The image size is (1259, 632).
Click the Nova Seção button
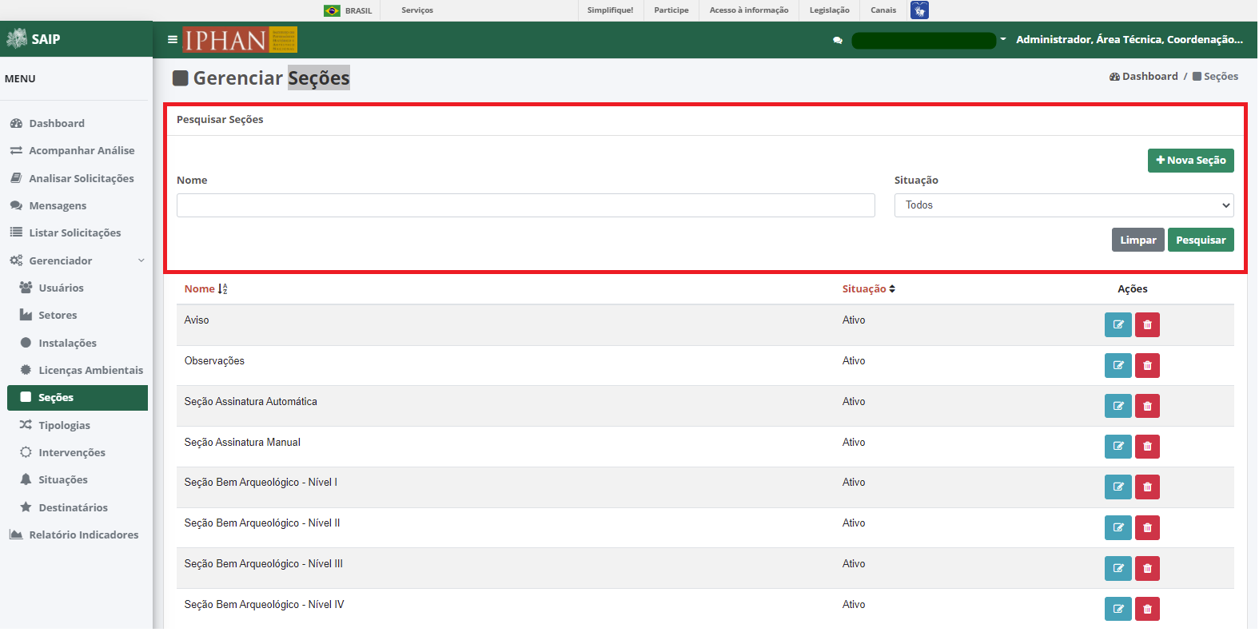click(1190, 161)
